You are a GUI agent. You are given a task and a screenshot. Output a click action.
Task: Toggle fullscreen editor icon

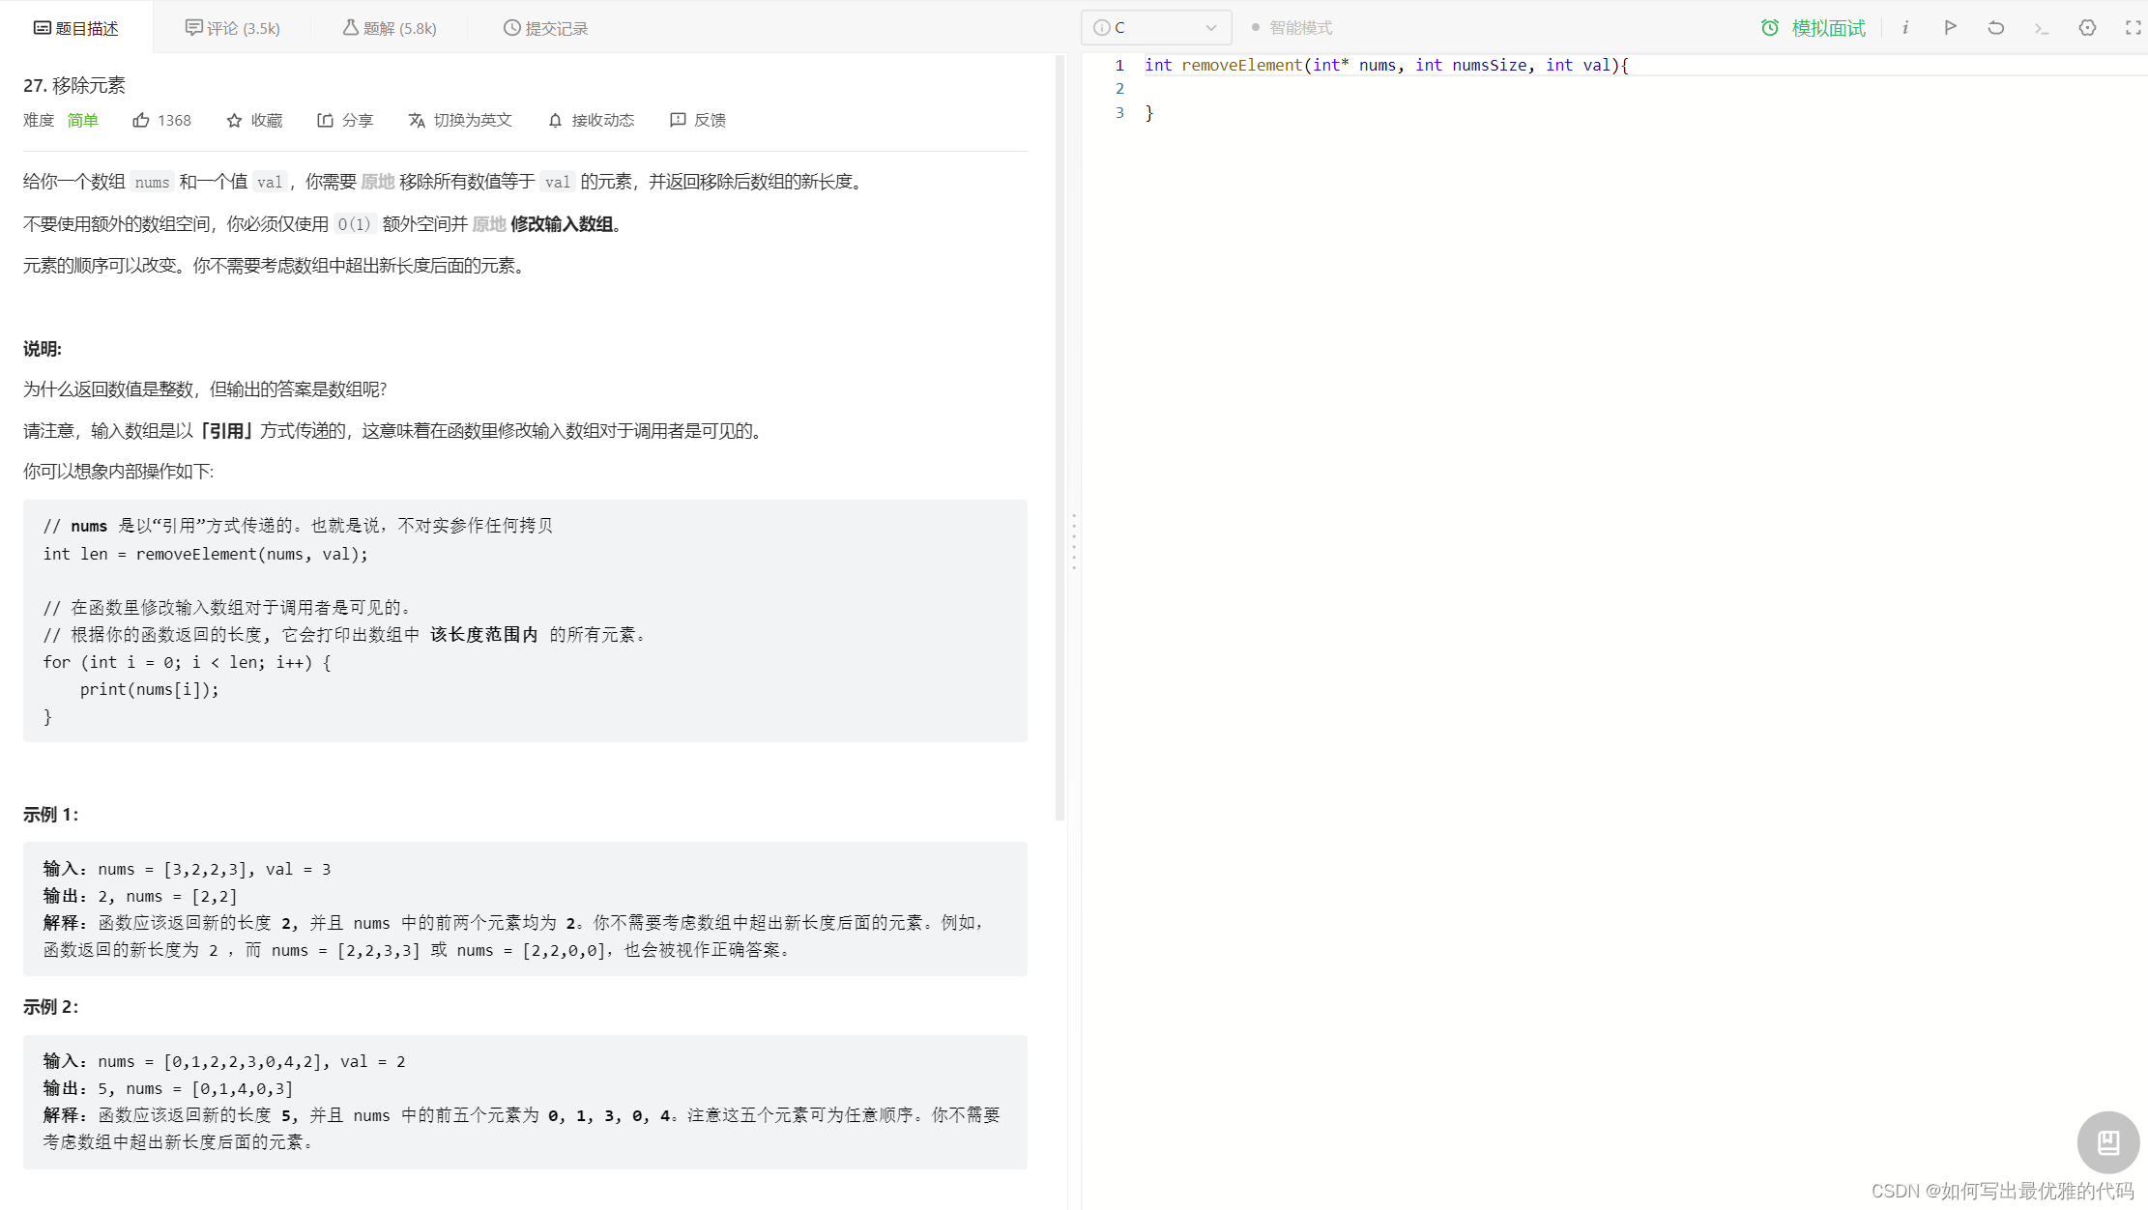2133,27
